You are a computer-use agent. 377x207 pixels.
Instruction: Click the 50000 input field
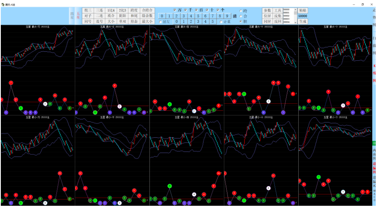[303, 16]
